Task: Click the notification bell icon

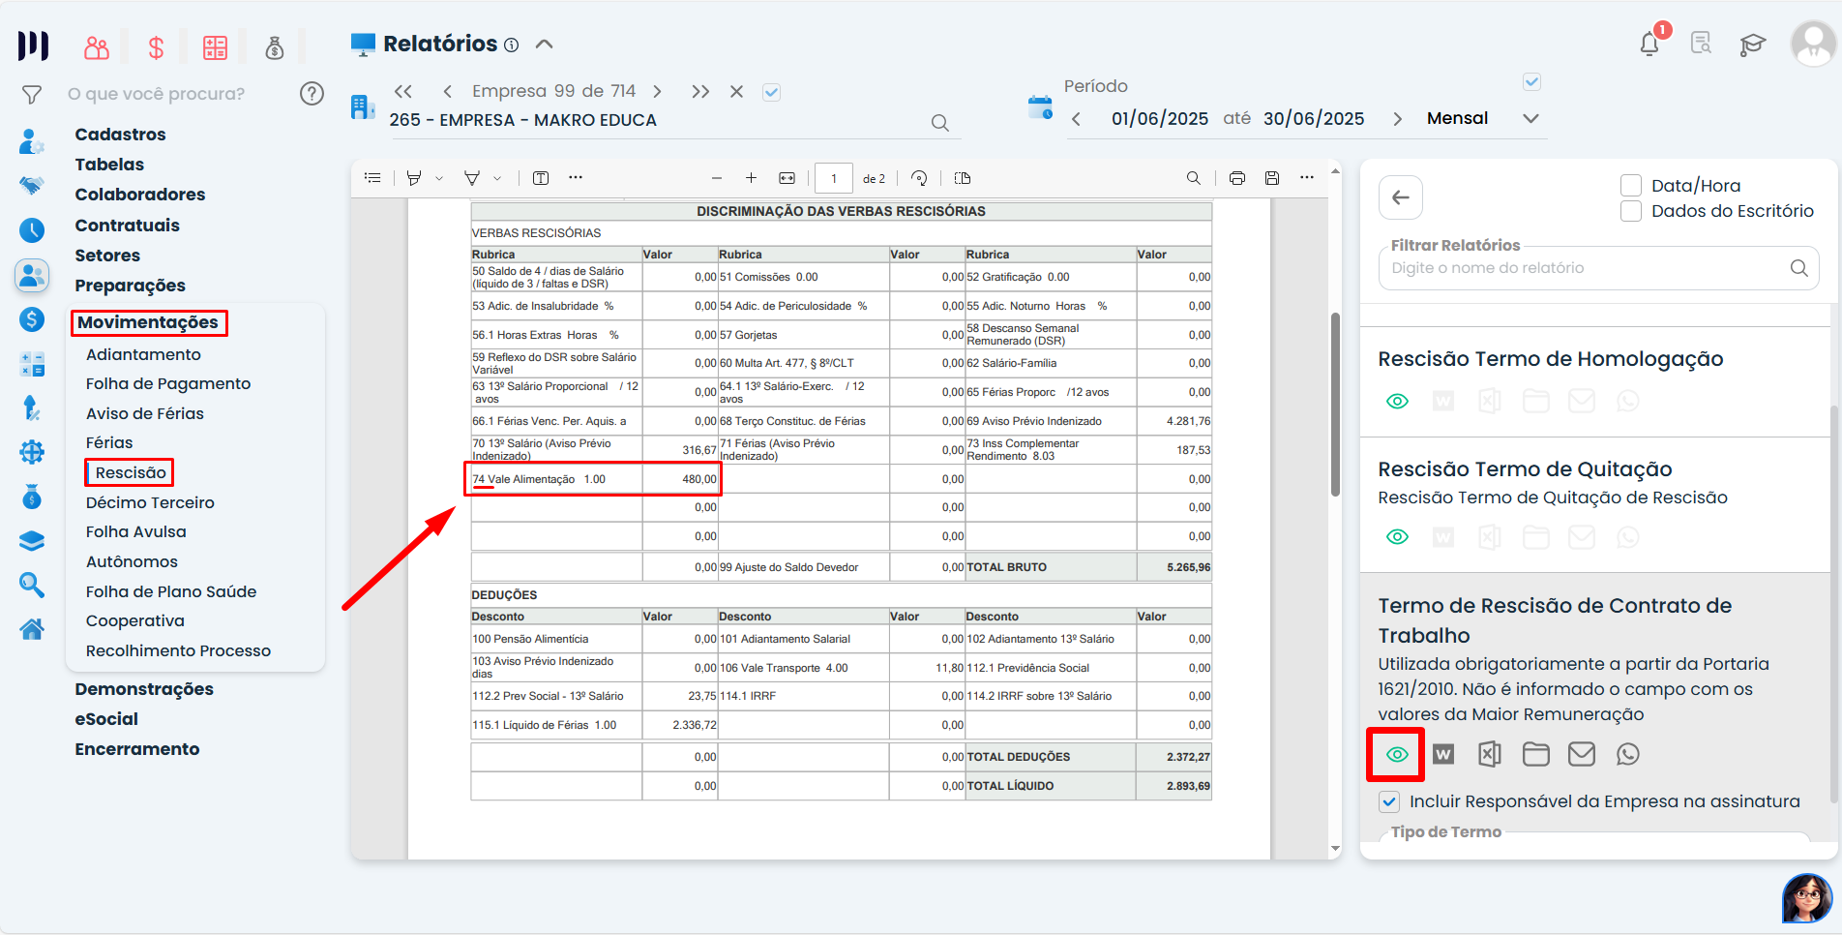Action: [1649, 45]
